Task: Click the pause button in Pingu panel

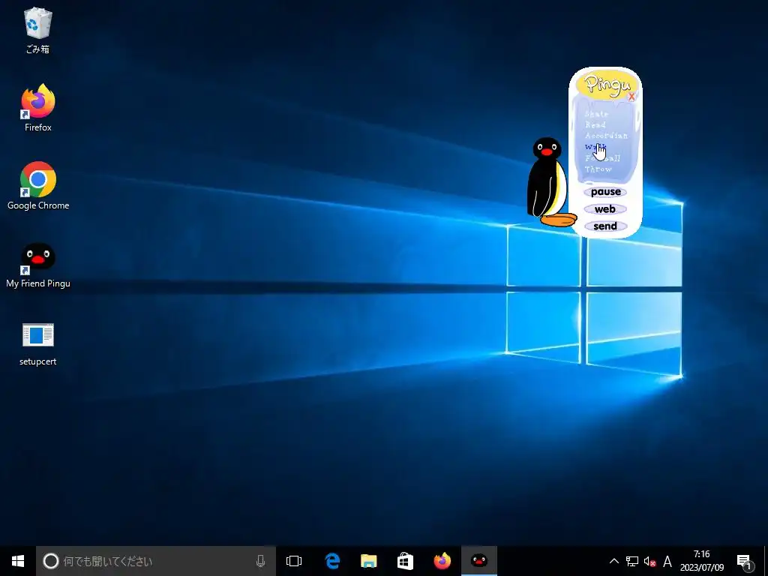Action: 605,192
